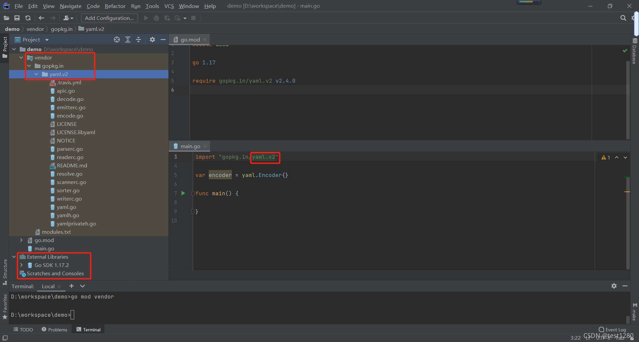This screenshot has height=342, width=639.
Task: Open the VCS menu
Action: [x=169, y=6]
